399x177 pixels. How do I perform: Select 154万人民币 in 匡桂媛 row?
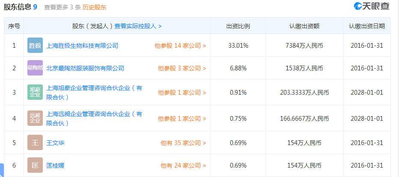tap(304, 165)
